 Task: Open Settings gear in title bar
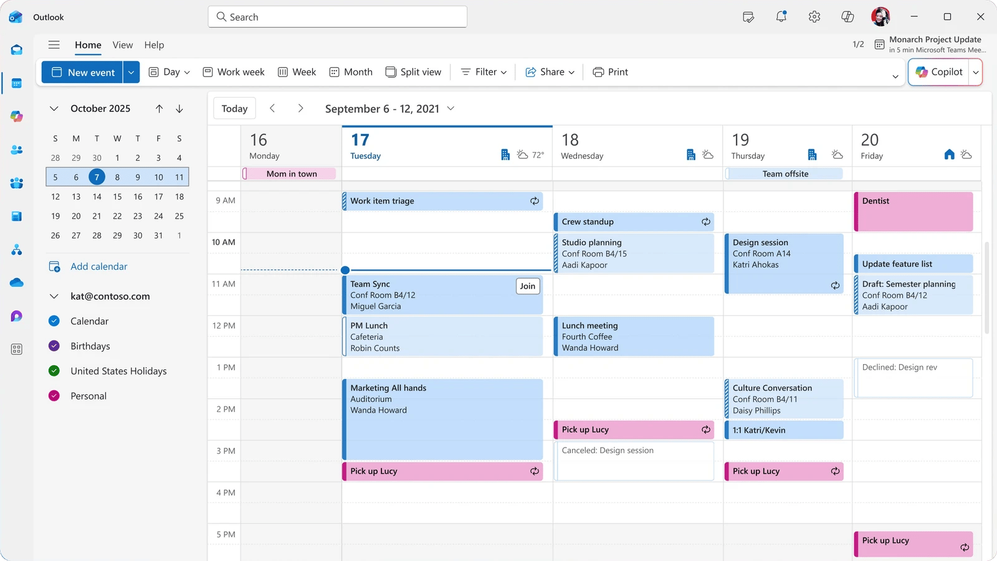(814, 17)
